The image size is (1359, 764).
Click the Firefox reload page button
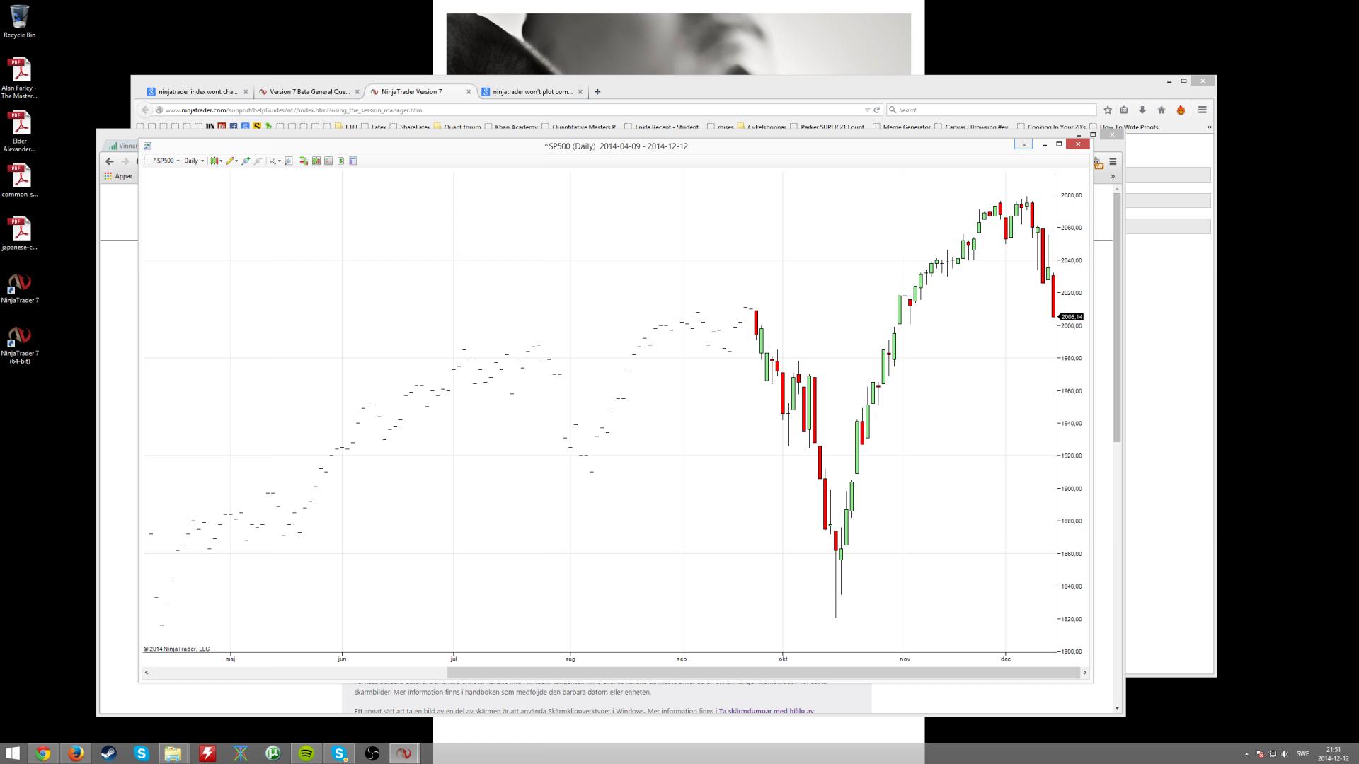[876, 110]
